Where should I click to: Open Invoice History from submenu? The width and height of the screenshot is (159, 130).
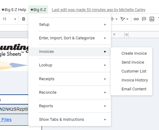[x=132, y=80]
